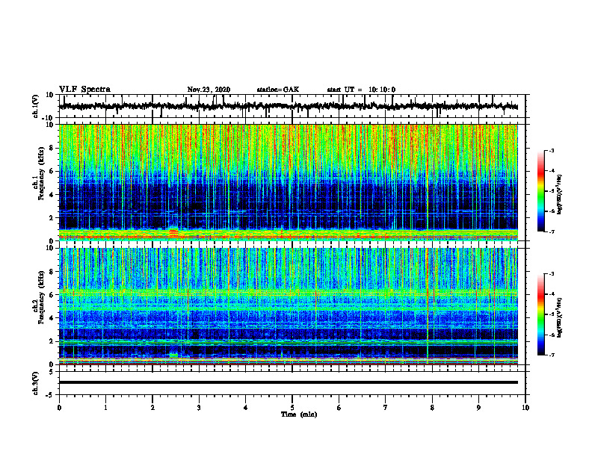The image size is (592, 457).
Task: Click the red burst near 2.5 min in ch.1 spectrogram
Action: [x=173, y=232]
